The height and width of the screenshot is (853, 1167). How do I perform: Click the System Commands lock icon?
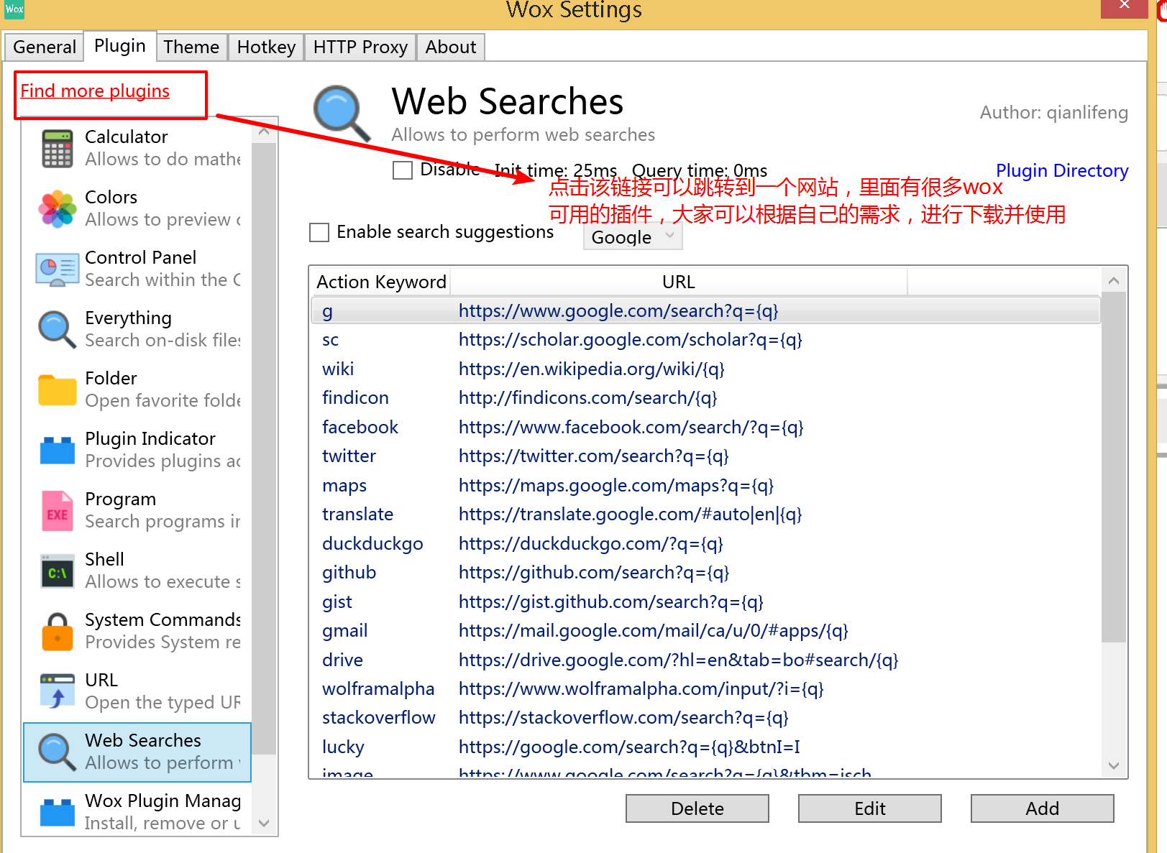click(x=58, y=631)
